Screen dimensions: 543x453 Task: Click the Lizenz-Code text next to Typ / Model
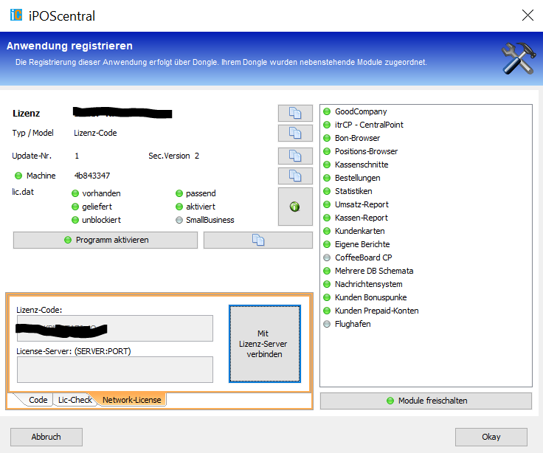coord(95,133)
